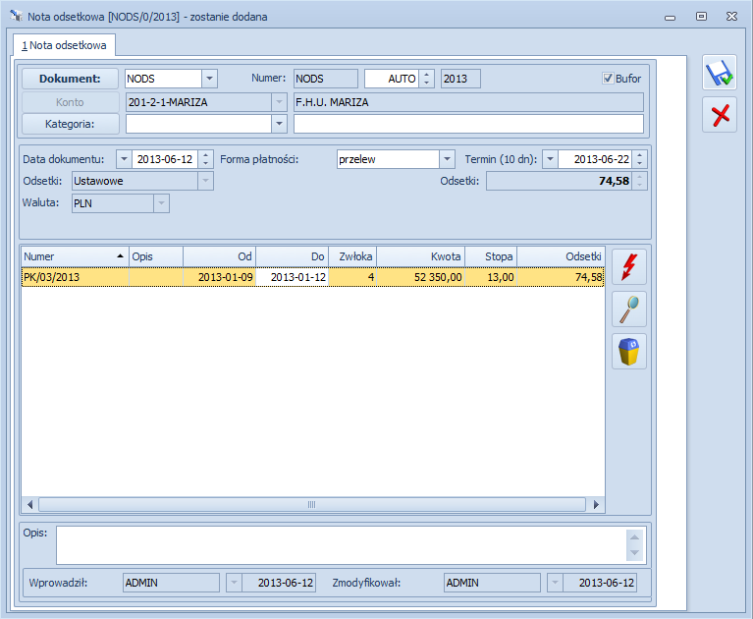The image size is (753, 619).
Task: Click the 2013 year field
Action: point(460,79)
